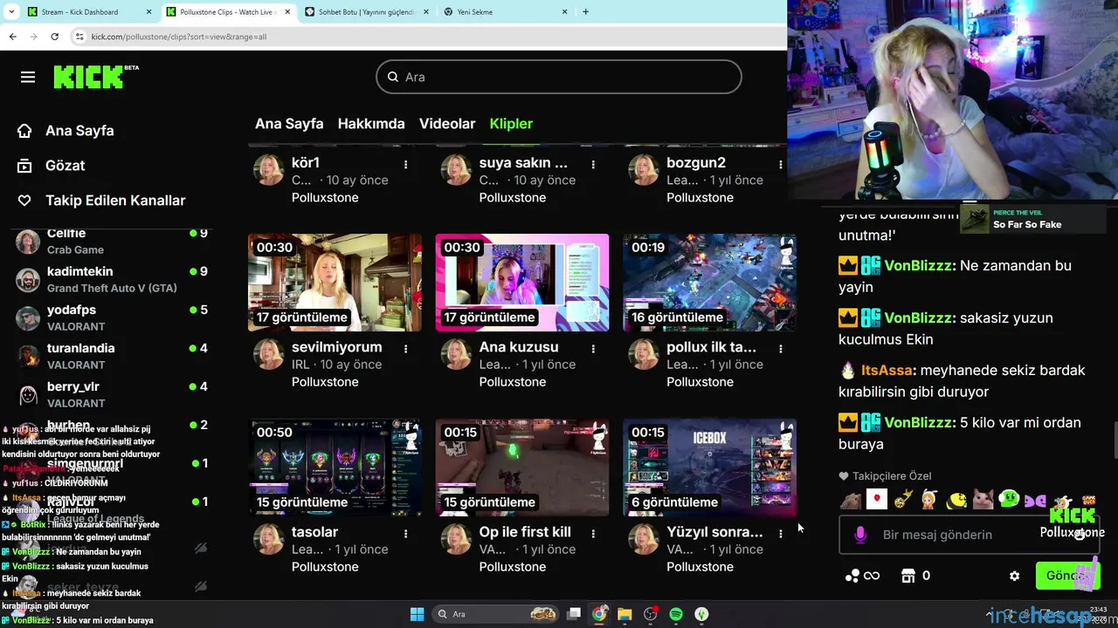This screenshot has width=1118, height=628.
Task: Select the Klipler tab
Action: pyautogui.click(x=511, y=124)
